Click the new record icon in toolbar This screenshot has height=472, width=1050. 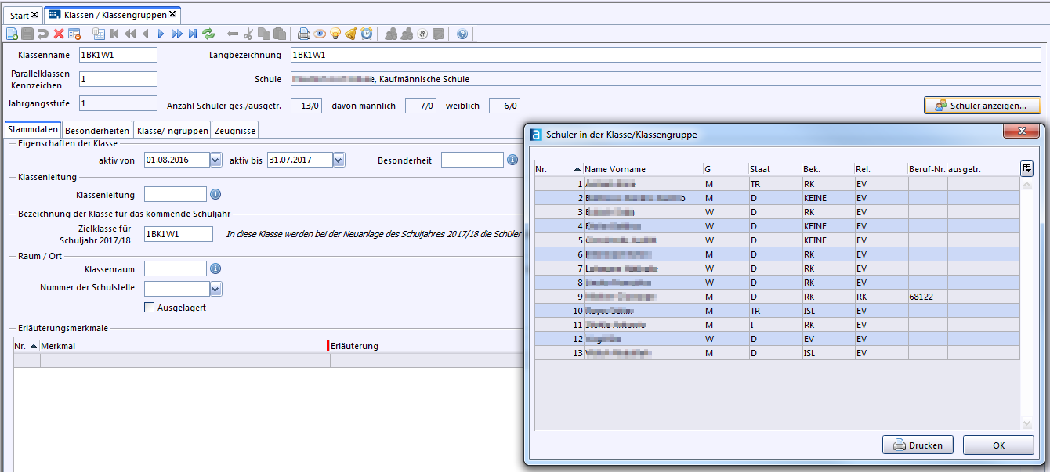point(12,34)
